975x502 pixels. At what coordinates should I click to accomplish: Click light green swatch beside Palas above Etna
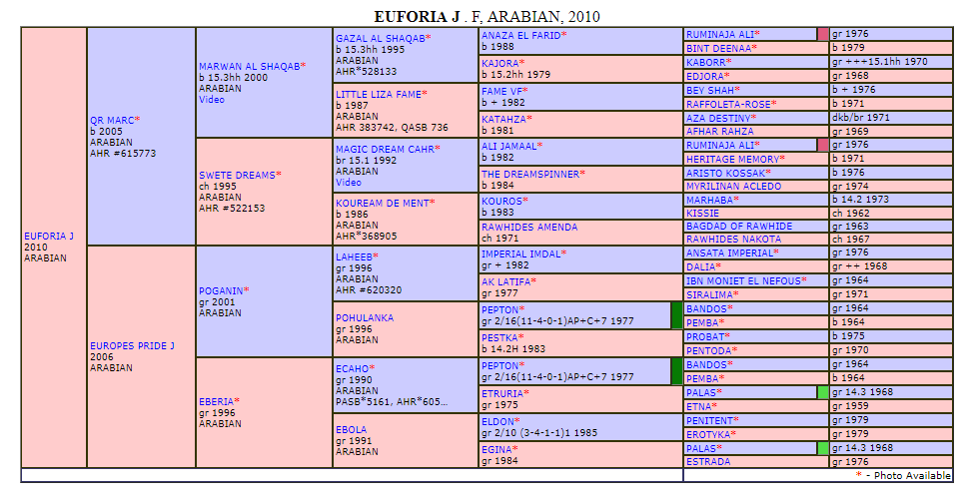point(823,392)
